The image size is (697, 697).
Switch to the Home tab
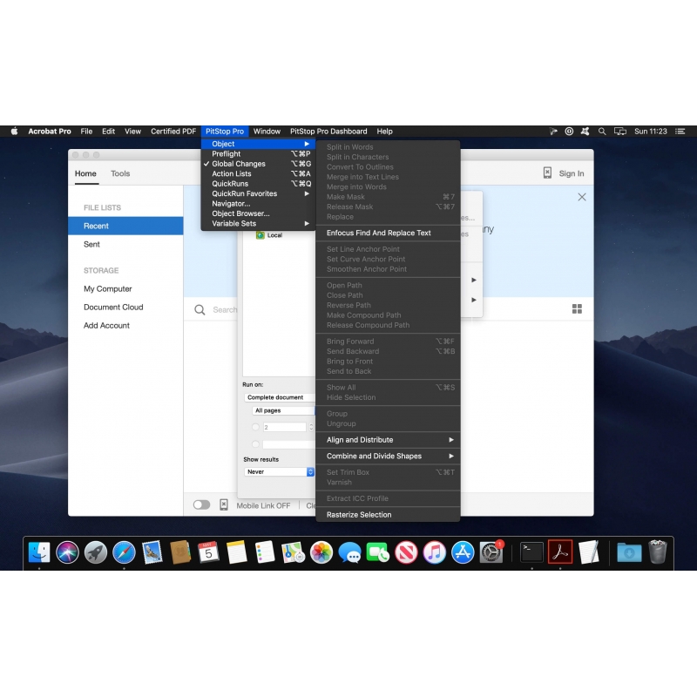[x=85, y=173]
